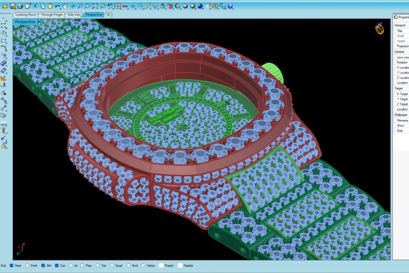Click the Title field in Properties panel
Screen dimensions: 409x273
click(402, 31)
